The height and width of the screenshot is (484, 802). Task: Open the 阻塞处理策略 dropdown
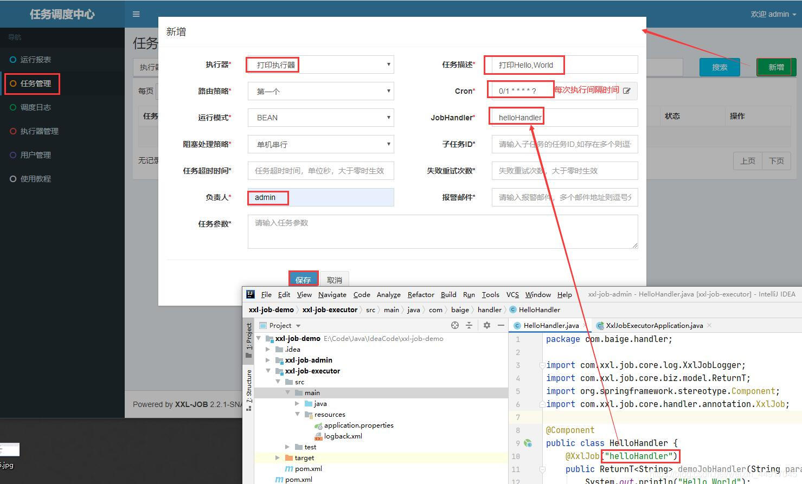pos(320,144)
